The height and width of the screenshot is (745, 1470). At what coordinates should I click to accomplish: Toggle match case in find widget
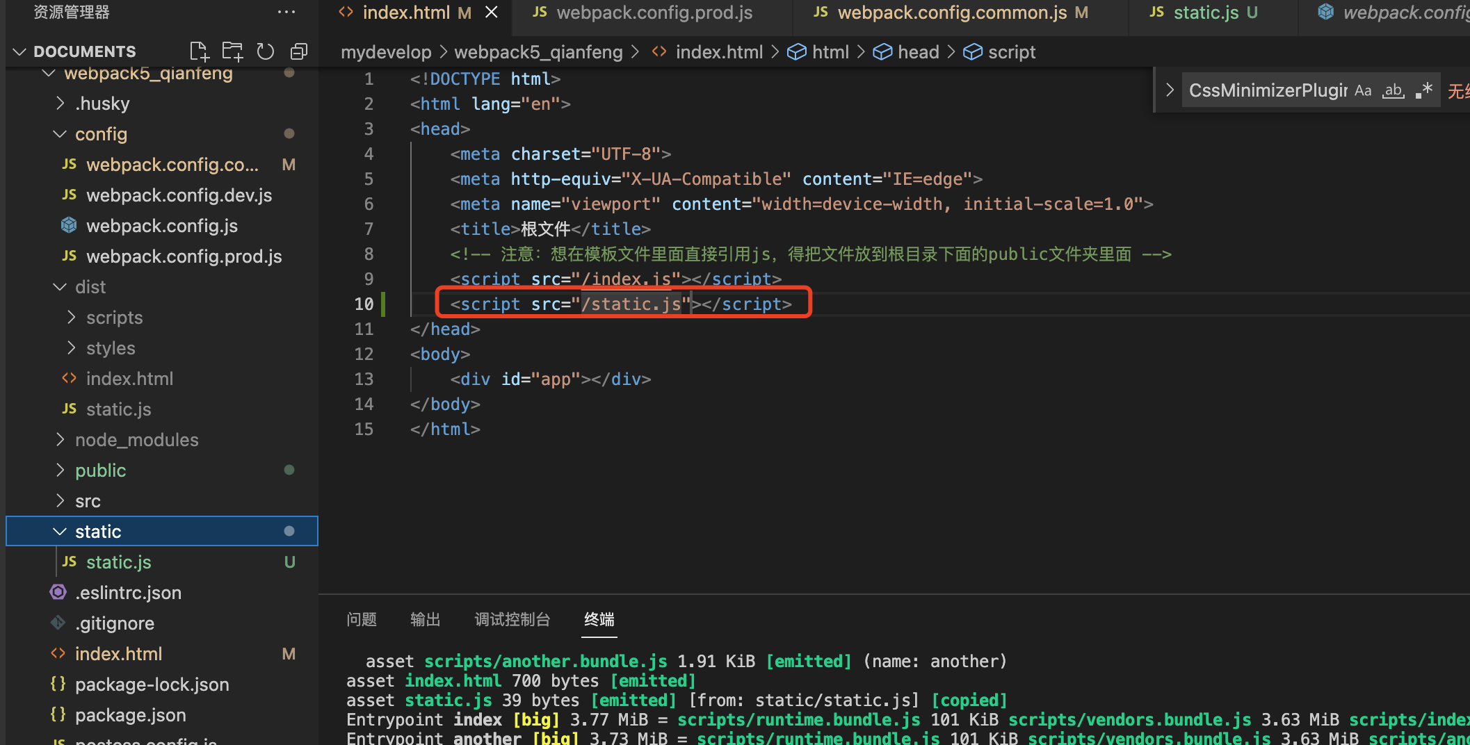(1363, 90)
